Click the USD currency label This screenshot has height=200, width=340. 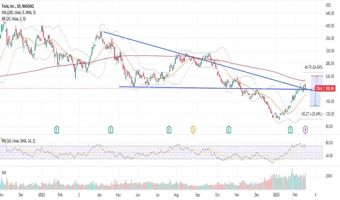(x=328, y=5)
